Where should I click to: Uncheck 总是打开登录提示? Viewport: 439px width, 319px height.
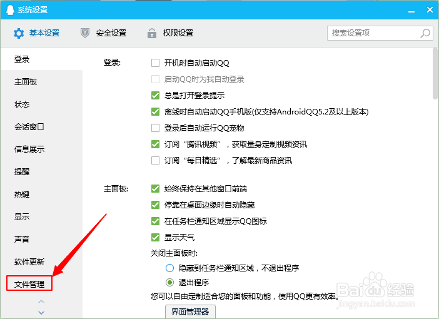coord(155,95)
